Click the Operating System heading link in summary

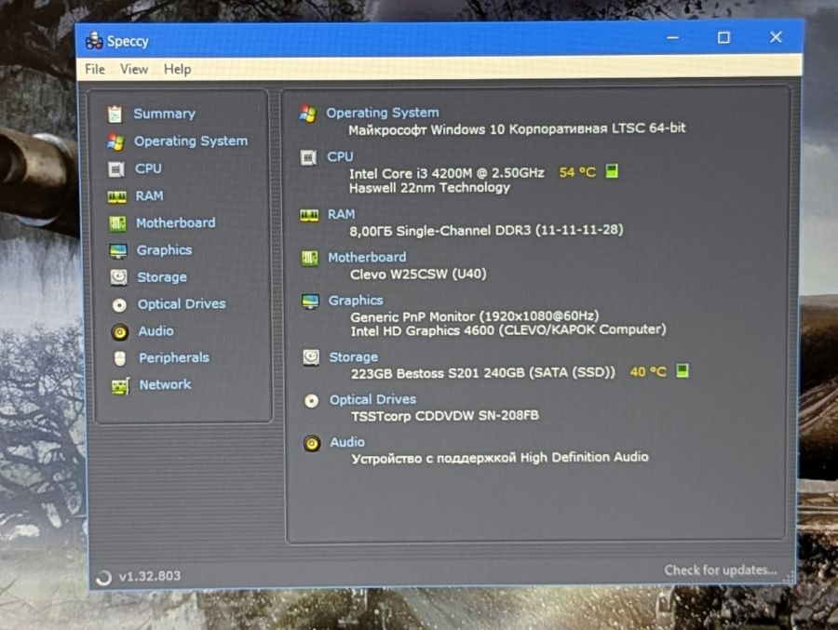click(382, 113)
